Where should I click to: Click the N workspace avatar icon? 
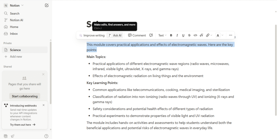coord(6,5)
